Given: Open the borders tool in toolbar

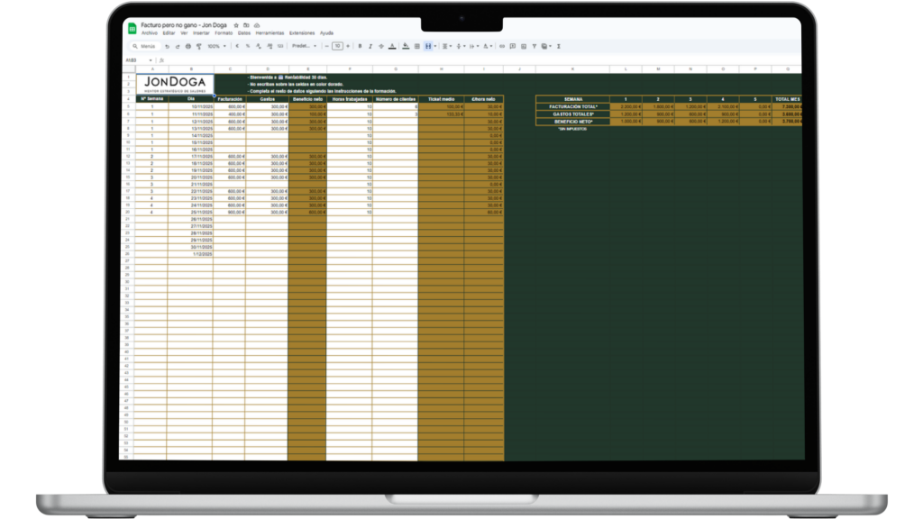Looking at the screenshot, I should click(x=417, y=46).
